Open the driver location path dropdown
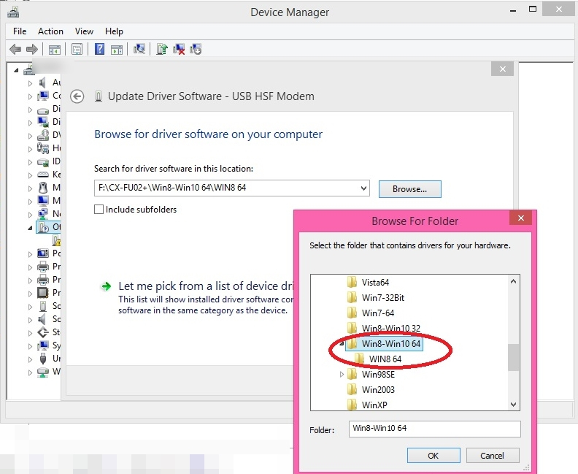The image size is (578, 474). click(363, 188)
